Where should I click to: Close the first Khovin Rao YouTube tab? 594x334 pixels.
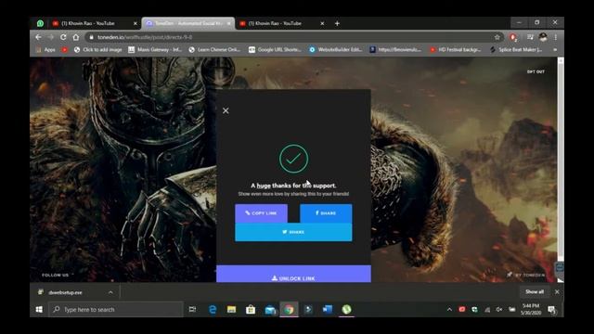(x=136, y=23)
